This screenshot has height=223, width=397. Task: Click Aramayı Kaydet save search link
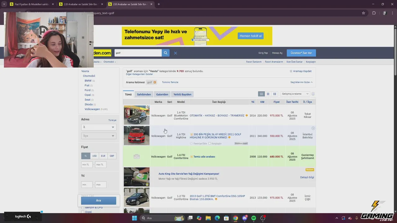(301, 71)
